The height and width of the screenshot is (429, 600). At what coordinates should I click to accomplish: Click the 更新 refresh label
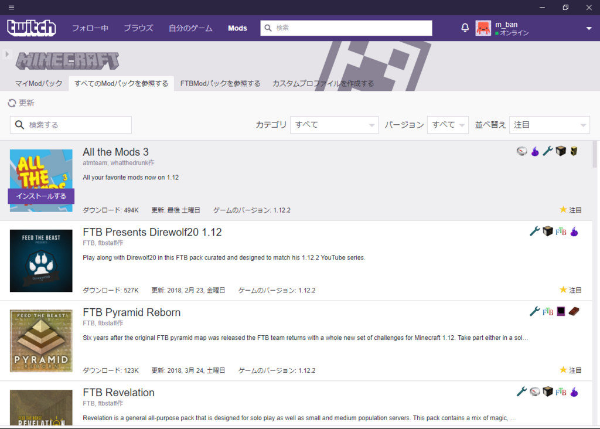[26, 103]
